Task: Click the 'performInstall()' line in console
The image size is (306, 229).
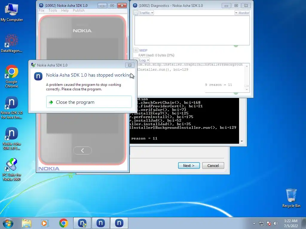Action: (x=162, y=117)
